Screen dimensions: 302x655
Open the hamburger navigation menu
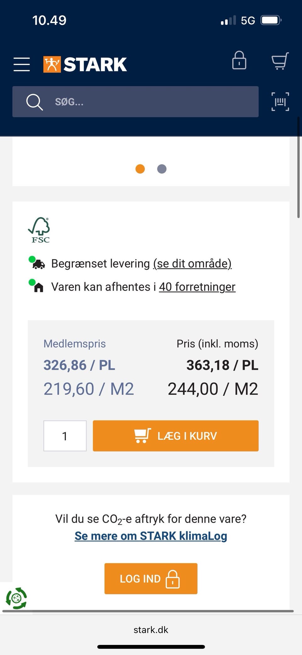(22, 64)
